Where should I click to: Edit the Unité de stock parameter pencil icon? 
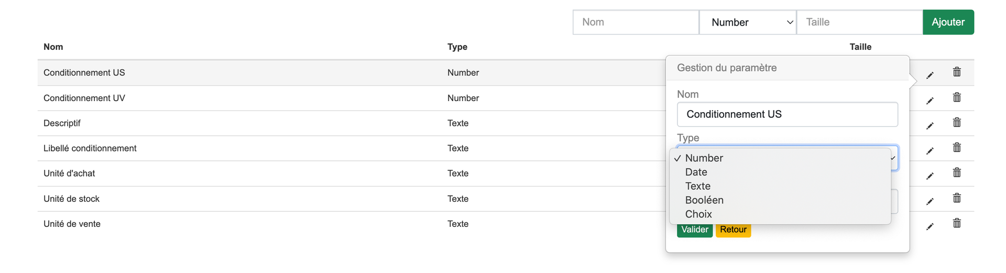[x=930, y=201]
